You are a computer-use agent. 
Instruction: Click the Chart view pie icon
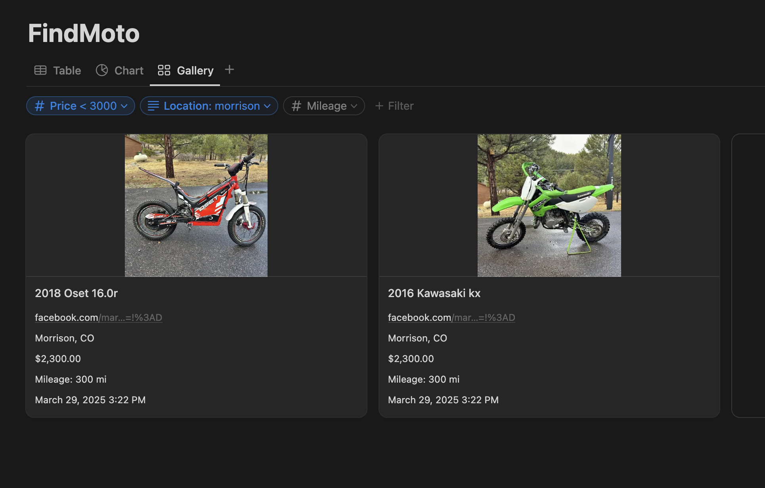coord(102,71)
